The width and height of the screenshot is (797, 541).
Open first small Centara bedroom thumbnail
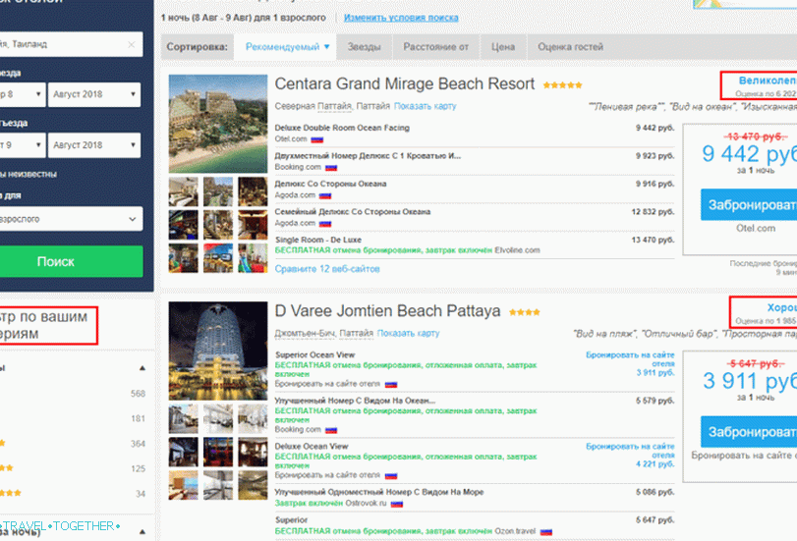184,191
